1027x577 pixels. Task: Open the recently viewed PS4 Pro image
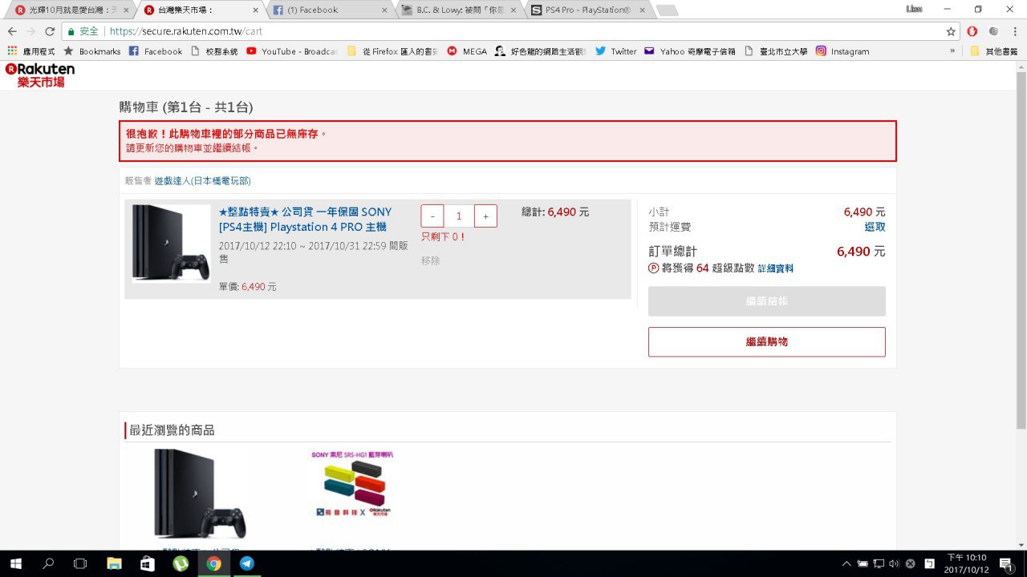pos(200,494)
